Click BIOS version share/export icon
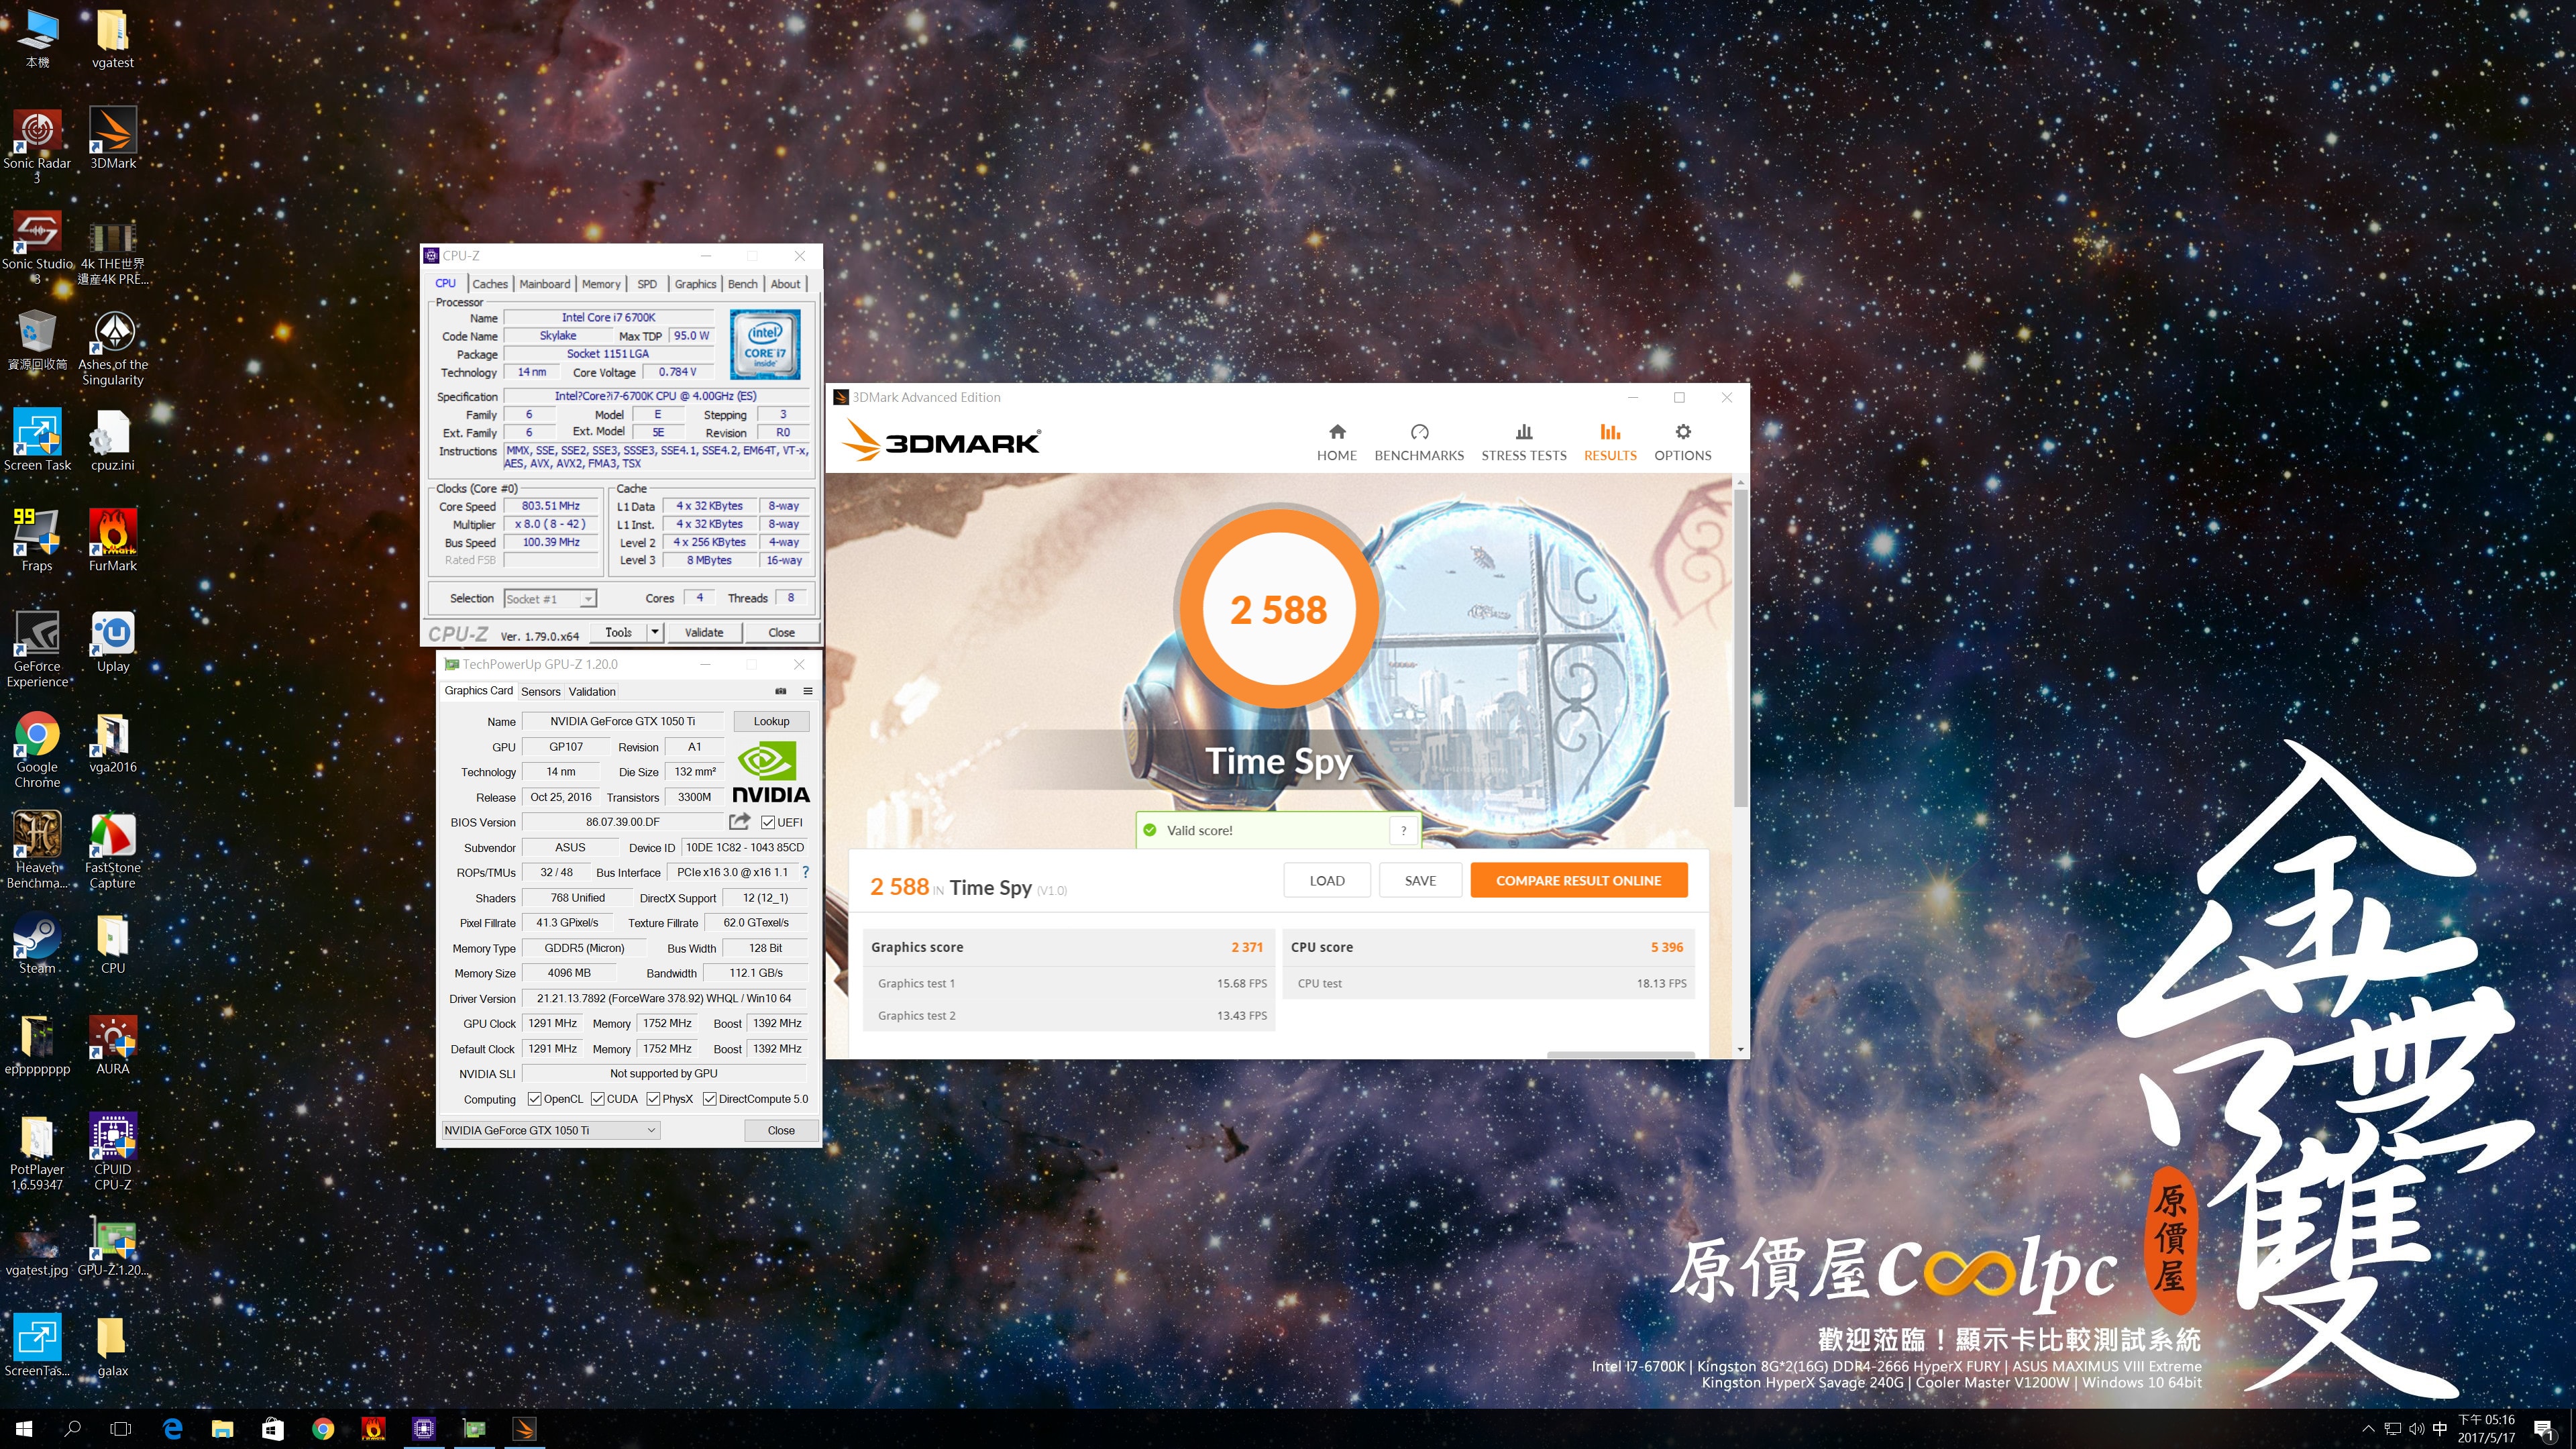Image resolution: width=2576 pixels, height=1449 pixels. coord(739,822)
